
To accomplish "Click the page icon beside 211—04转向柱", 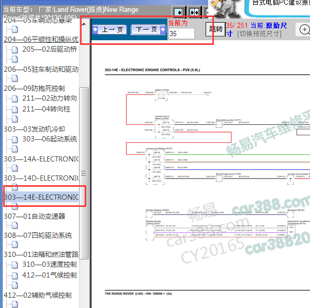I will 15,109.
